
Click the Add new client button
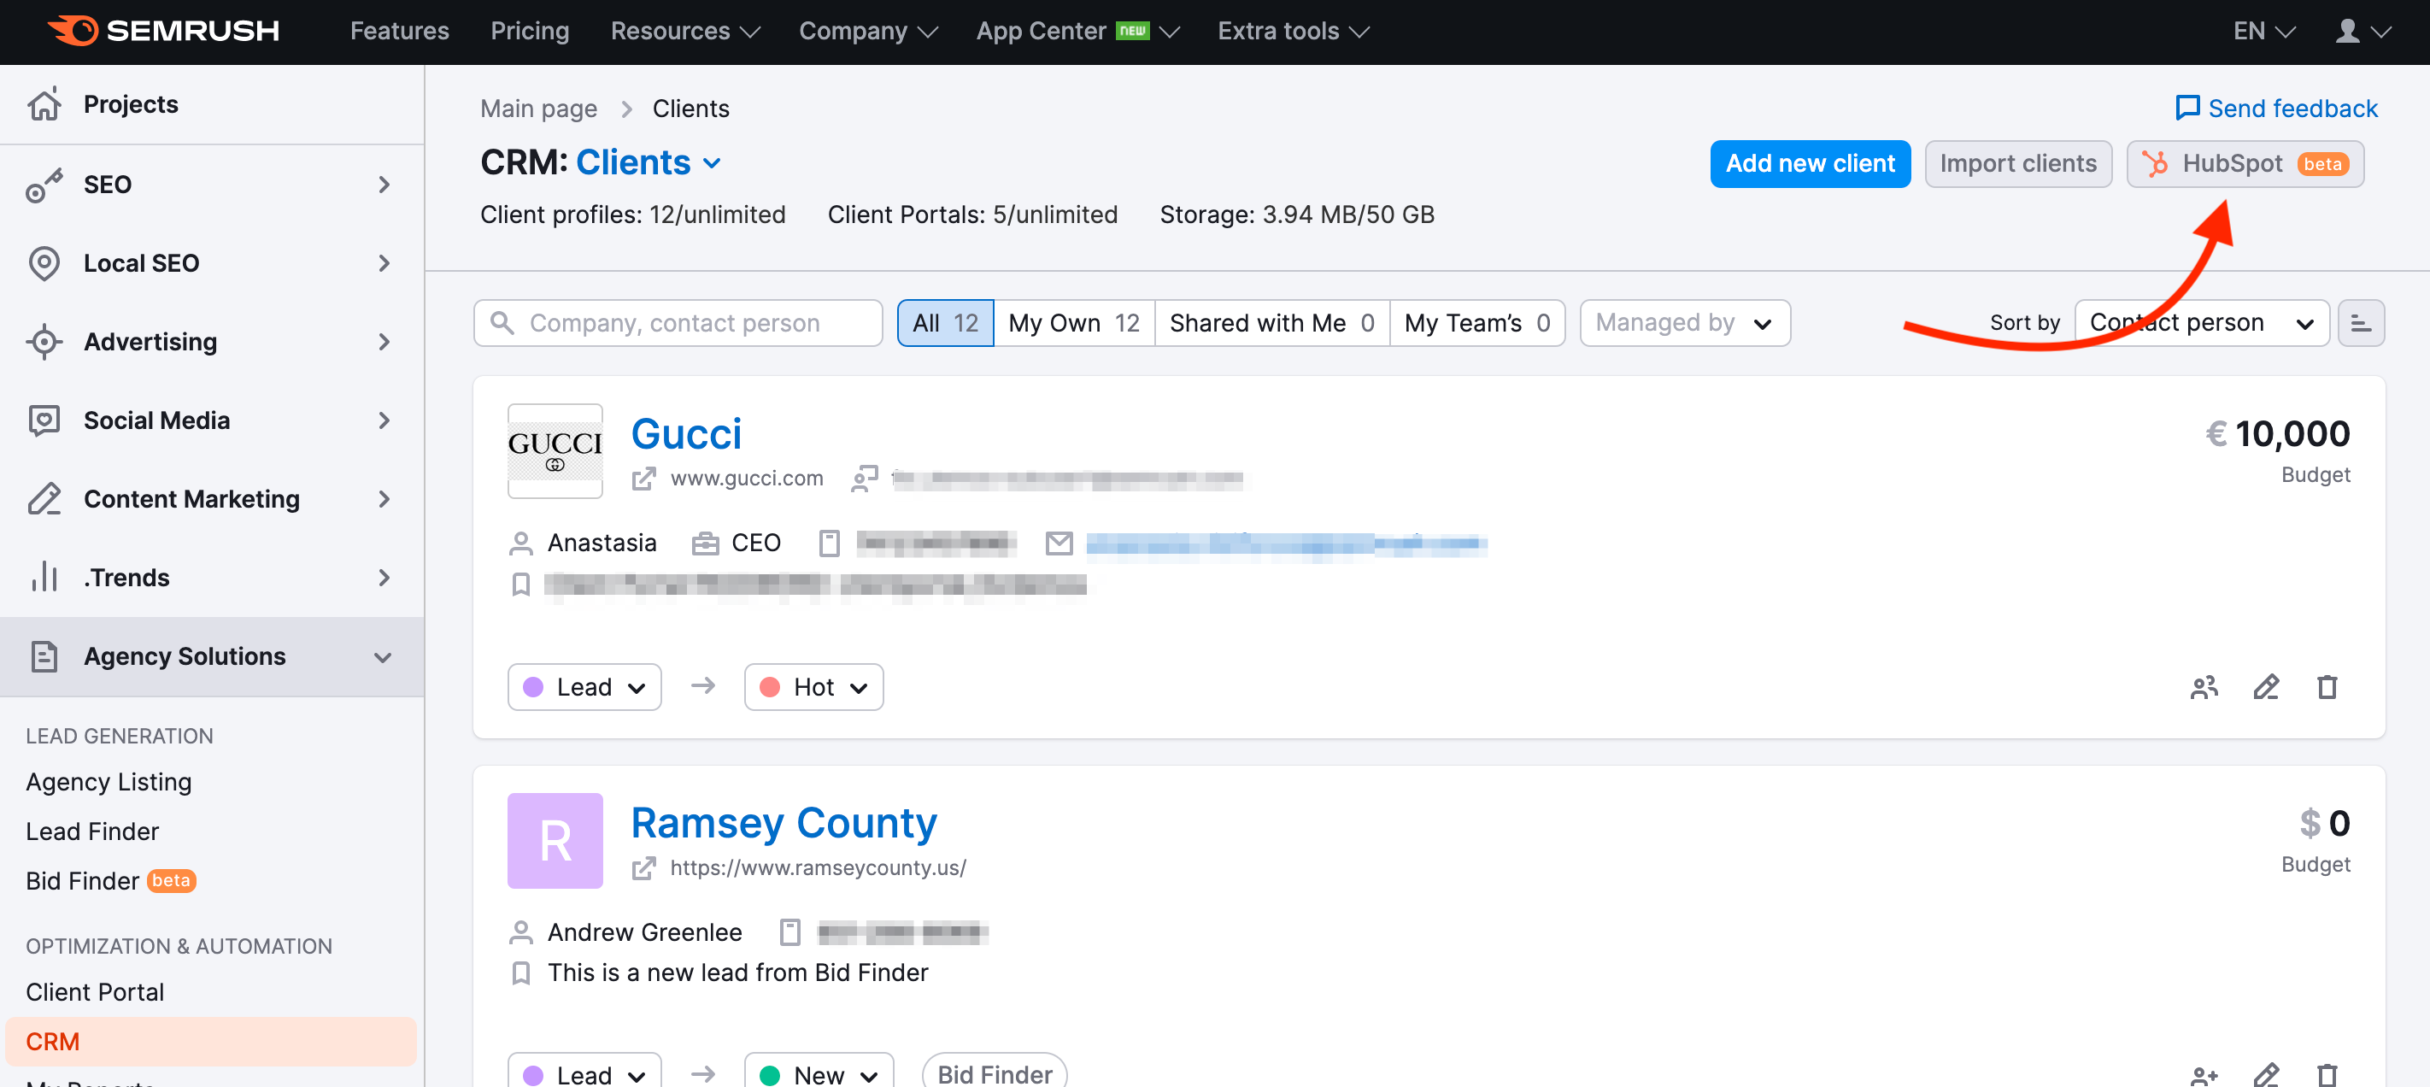[x=1809, y=162]
